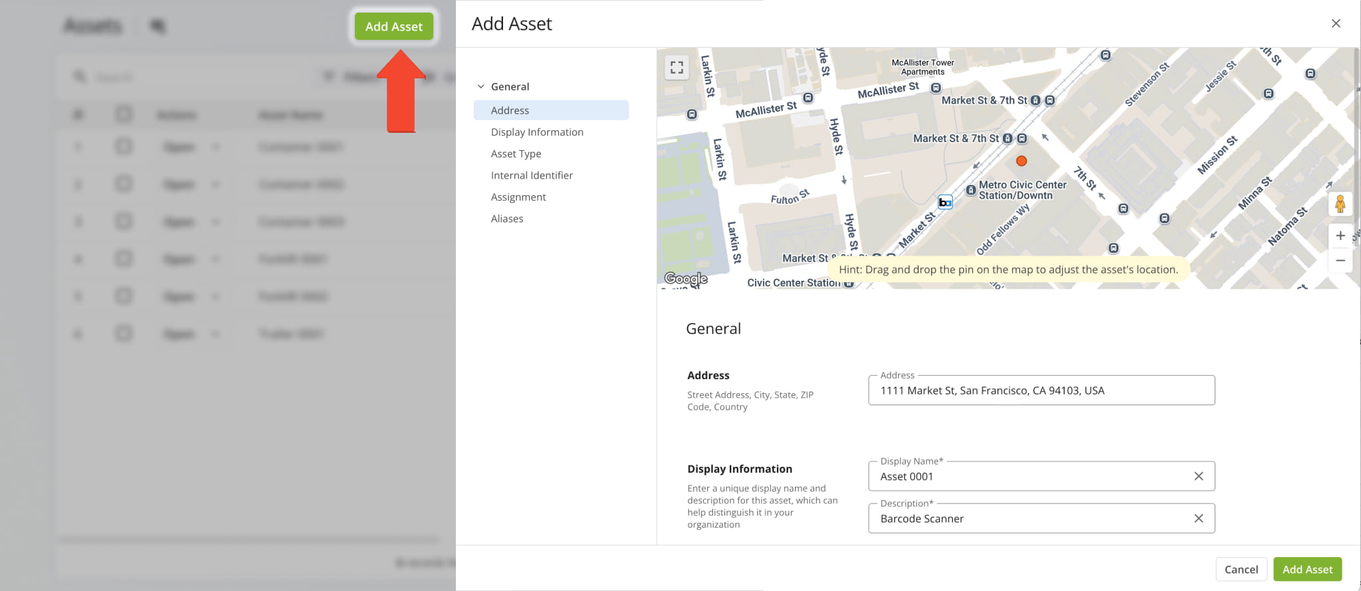The image size is (1361, 591).
Task: Click the orange location pin on map
Action: 1021,161
